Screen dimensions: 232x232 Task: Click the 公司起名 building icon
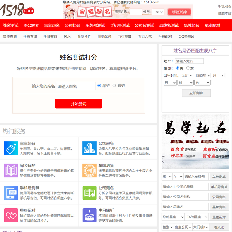coord(89,147)
